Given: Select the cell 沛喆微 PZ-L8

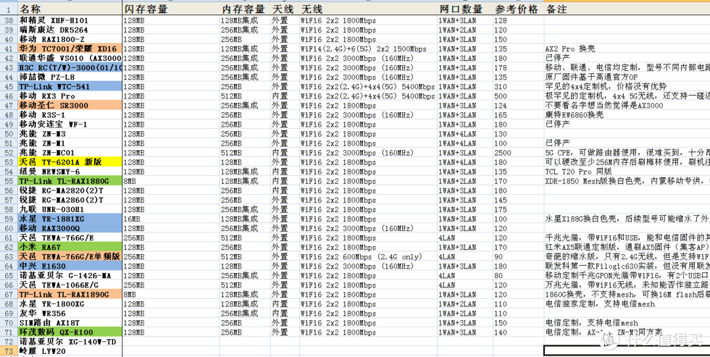Looking at the screenshot, I should pos(70,77).
